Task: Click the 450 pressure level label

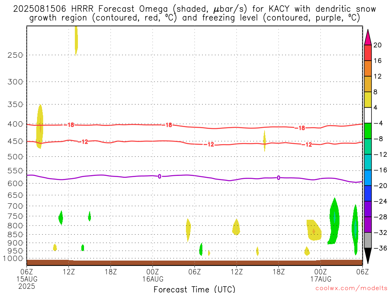Action: point(15,141)
